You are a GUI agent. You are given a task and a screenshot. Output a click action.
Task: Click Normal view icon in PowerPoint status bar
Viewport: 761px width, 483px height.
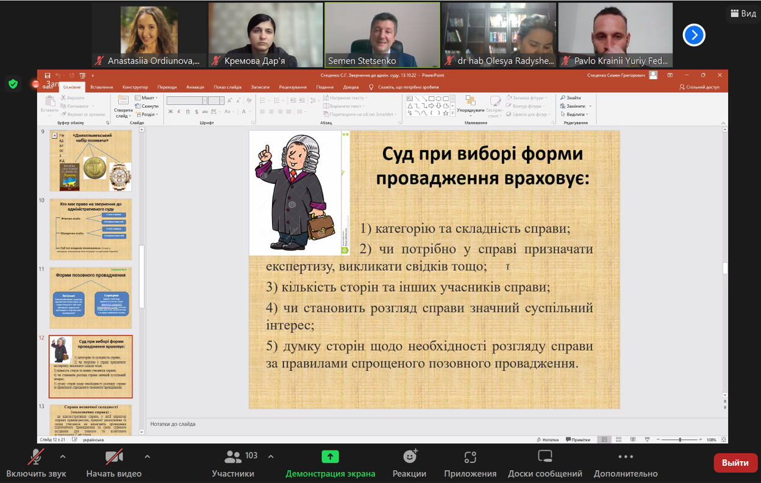tap(604, 439)
